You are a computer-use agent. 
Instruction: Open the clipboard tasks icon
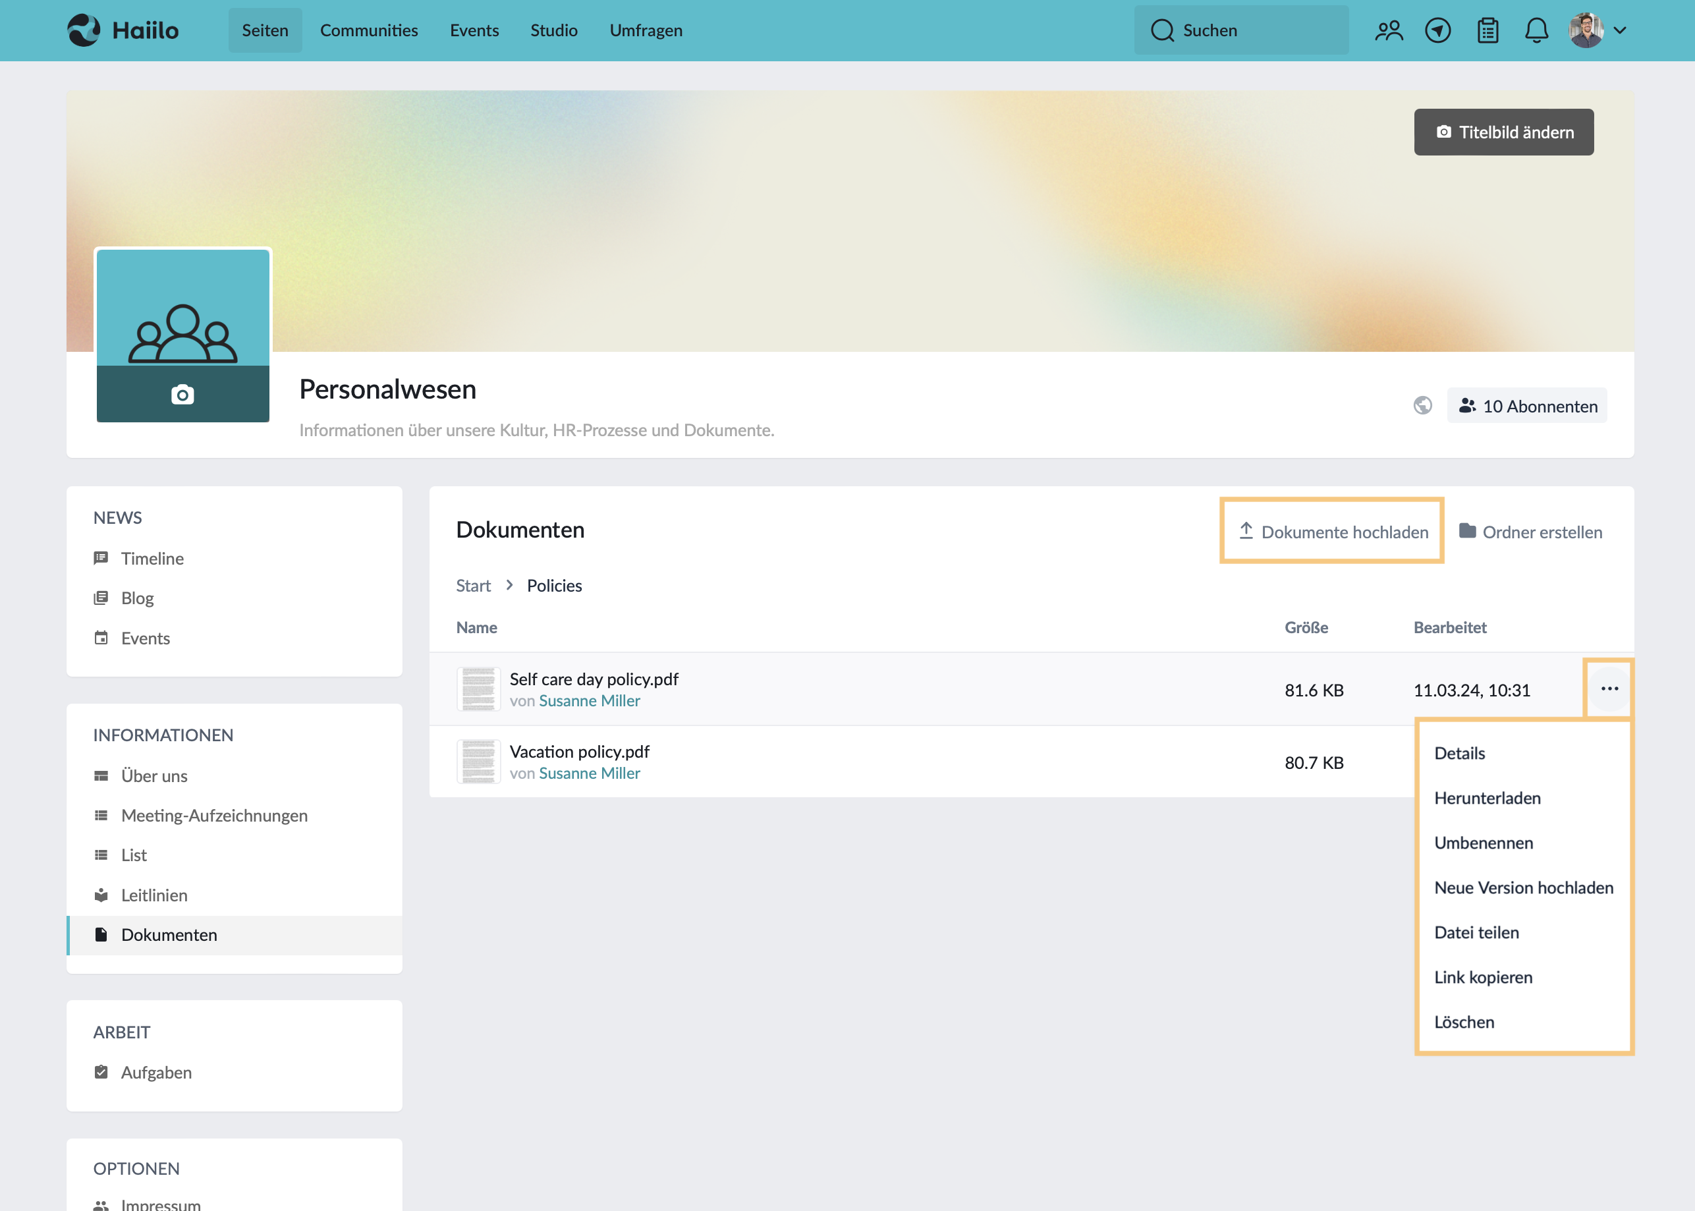click(1487, 30)
